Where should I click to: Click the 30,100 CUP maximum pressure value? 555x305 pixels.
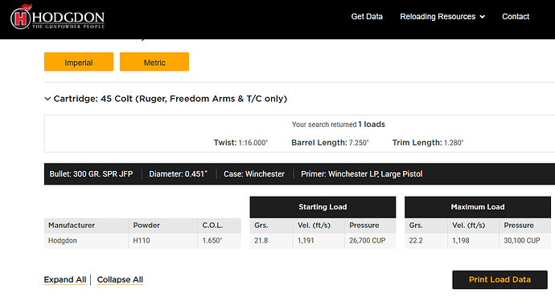(522, 241)
